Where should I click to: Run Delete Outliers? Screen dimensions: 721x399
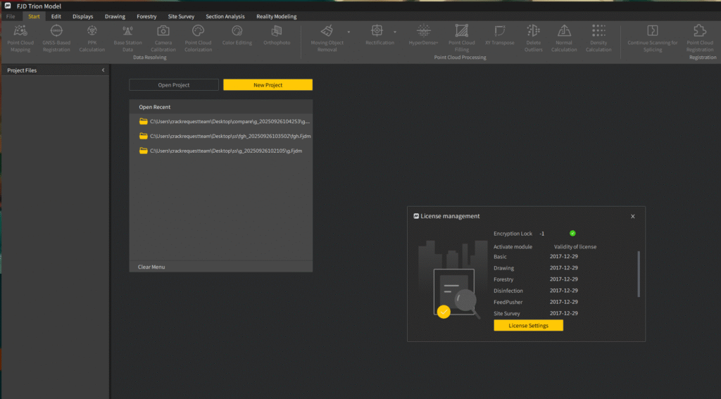pyautogui.click(x=534, y=38)
